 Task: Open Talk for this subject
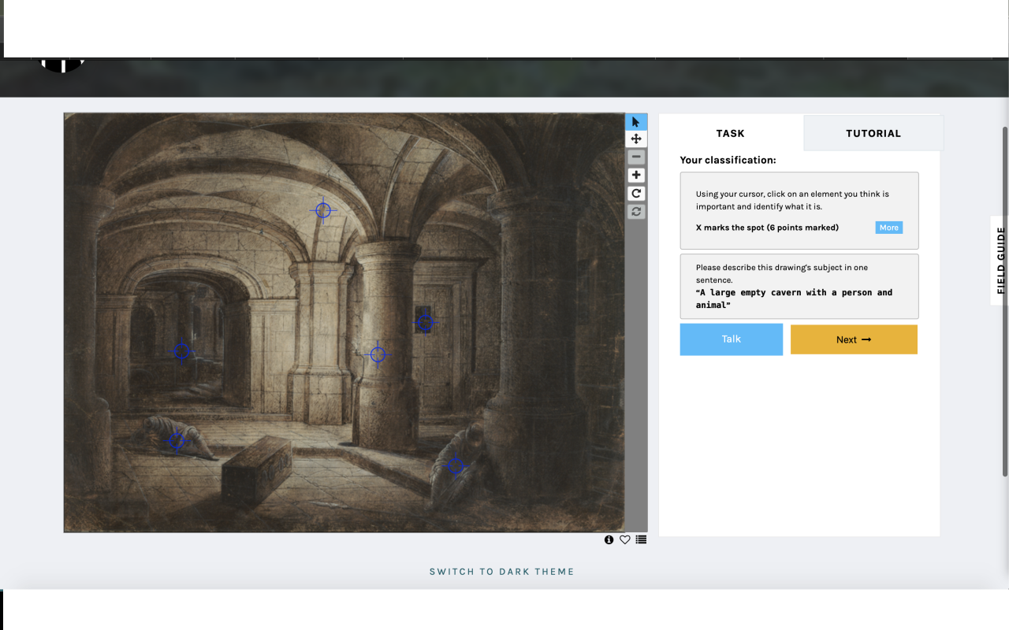(732, 339)
